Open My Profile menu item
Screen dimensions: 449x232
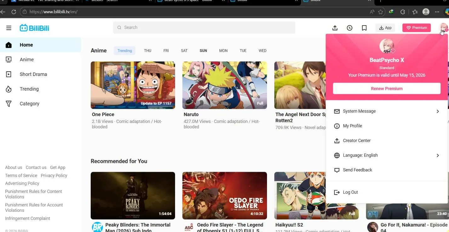387,126
